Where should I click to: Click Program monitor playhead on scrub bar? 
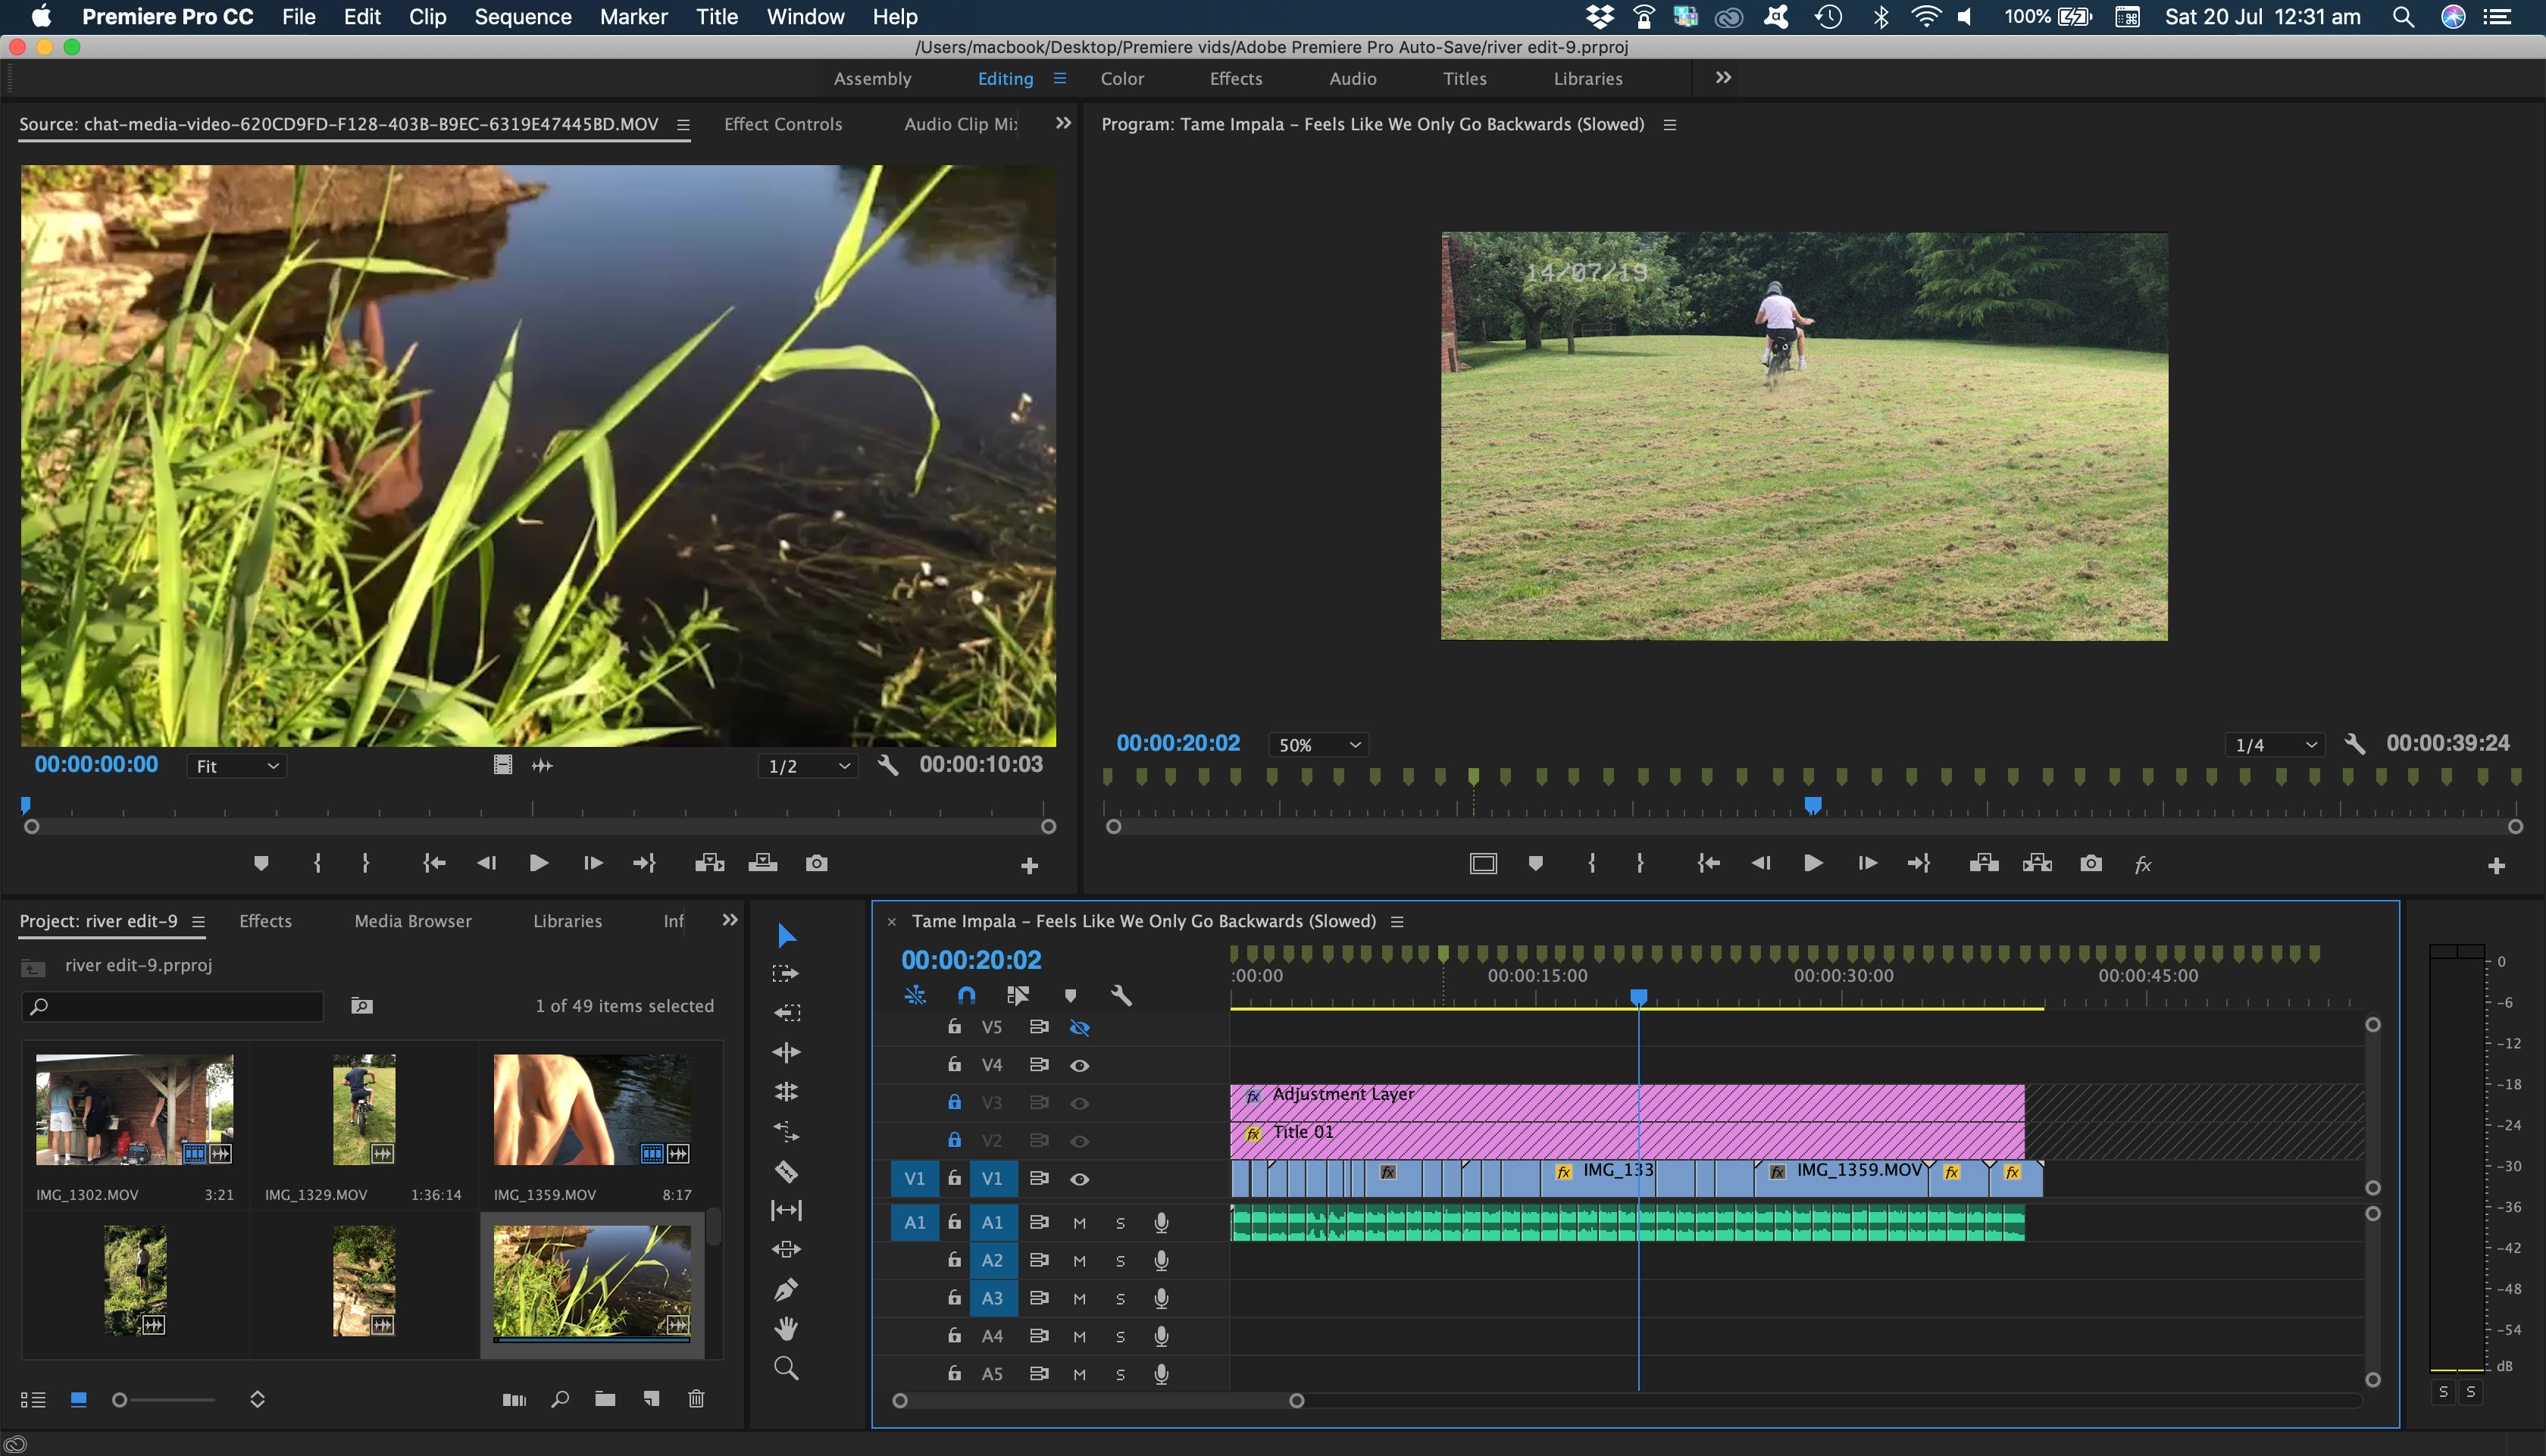[x=1812, y=805]
